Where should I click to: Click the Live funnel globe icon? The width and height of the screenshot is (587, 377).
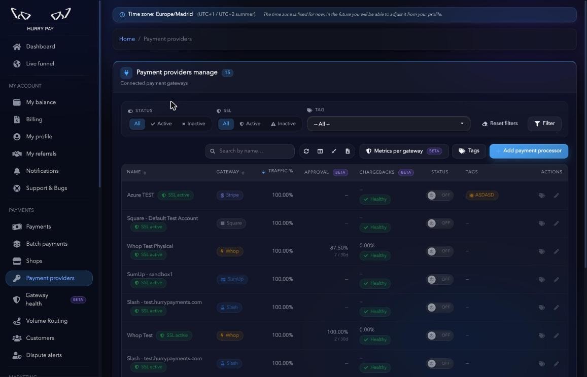(17, 64)
